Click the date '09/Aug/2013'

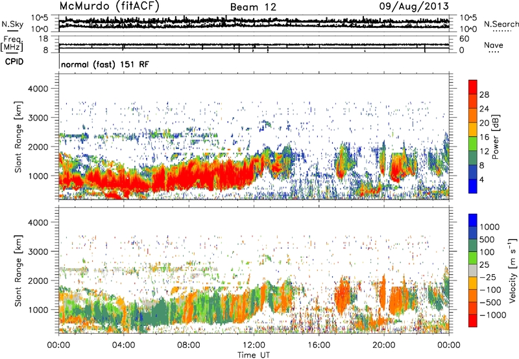coord(414,6)
